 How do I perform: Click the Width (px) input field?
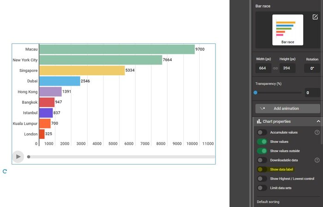(x=263, y=68)
